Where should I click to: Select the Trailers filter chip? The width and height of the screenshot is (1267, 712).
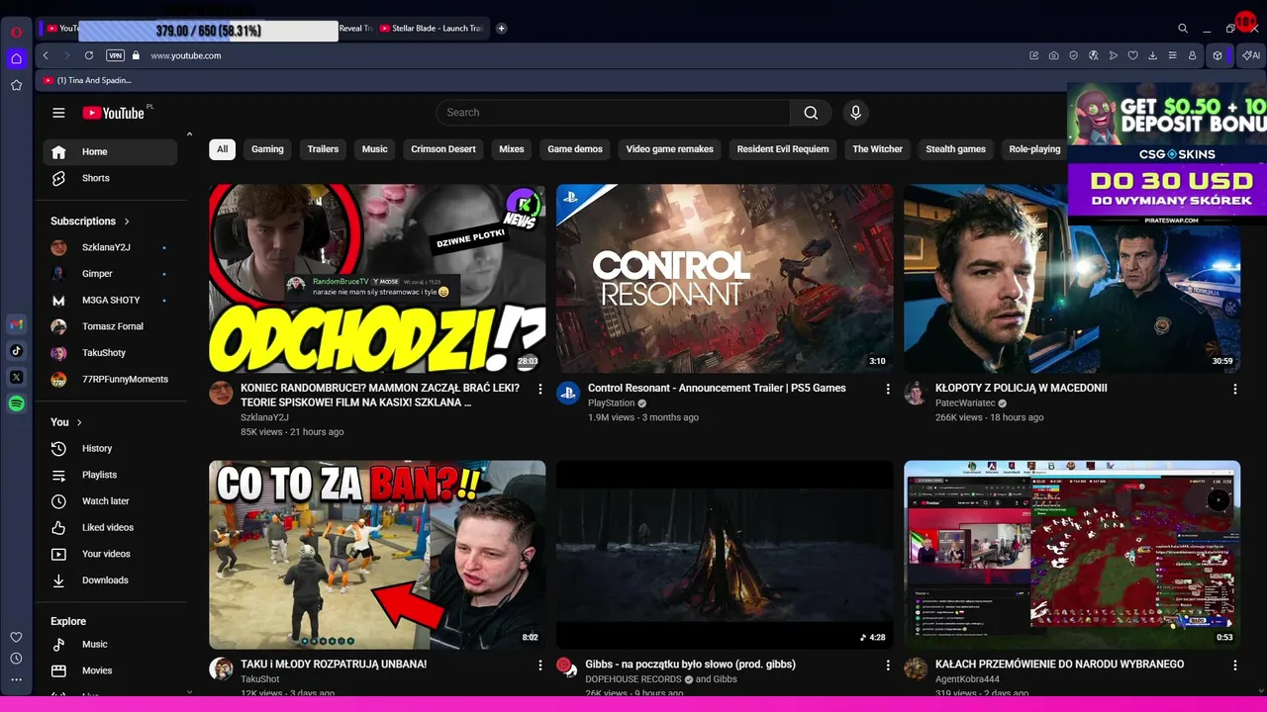pyautogui.click(x=323, y=149)
